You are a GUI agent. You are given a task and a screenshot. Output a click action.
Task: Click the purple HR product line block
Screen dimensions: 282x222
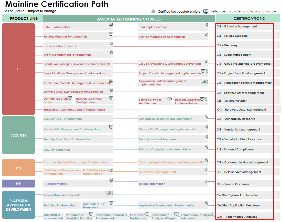pyautogui.click(x=18, y=184)
